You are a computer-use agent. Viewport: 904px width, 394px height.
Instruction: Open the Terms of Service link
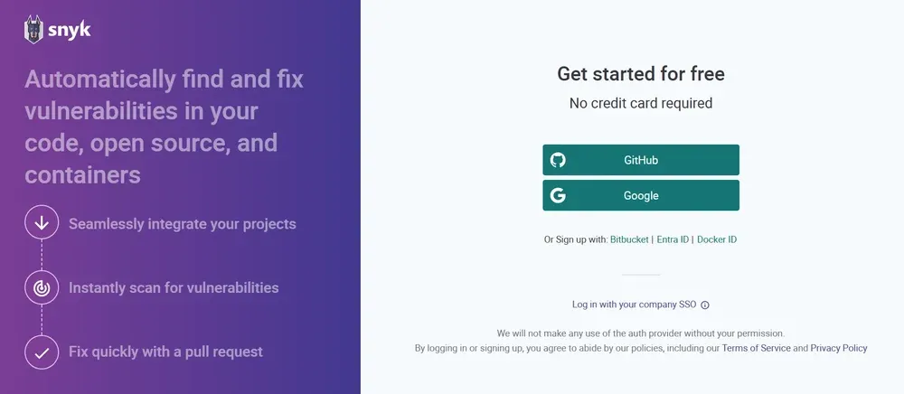point(756,349)
